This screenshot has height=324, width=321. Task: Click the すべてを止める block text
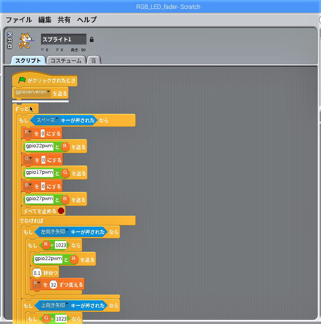click(x=40, y=211)
